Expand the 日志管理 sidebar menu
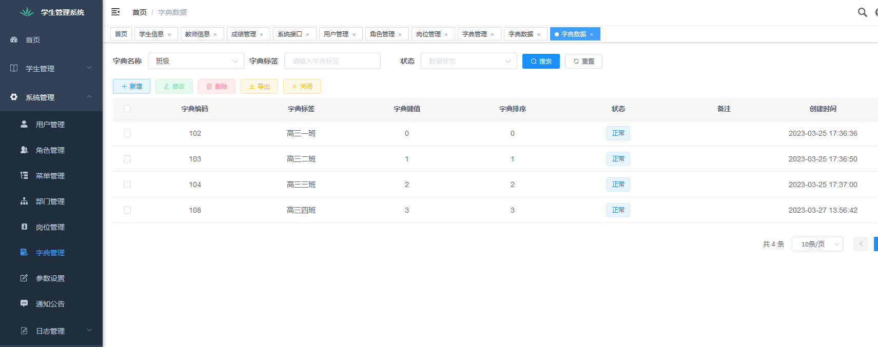878x347 pixels. 51,331
